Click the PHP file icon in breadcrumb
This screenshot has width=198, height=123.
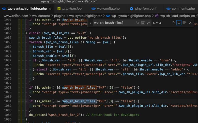tap(108, 16)
